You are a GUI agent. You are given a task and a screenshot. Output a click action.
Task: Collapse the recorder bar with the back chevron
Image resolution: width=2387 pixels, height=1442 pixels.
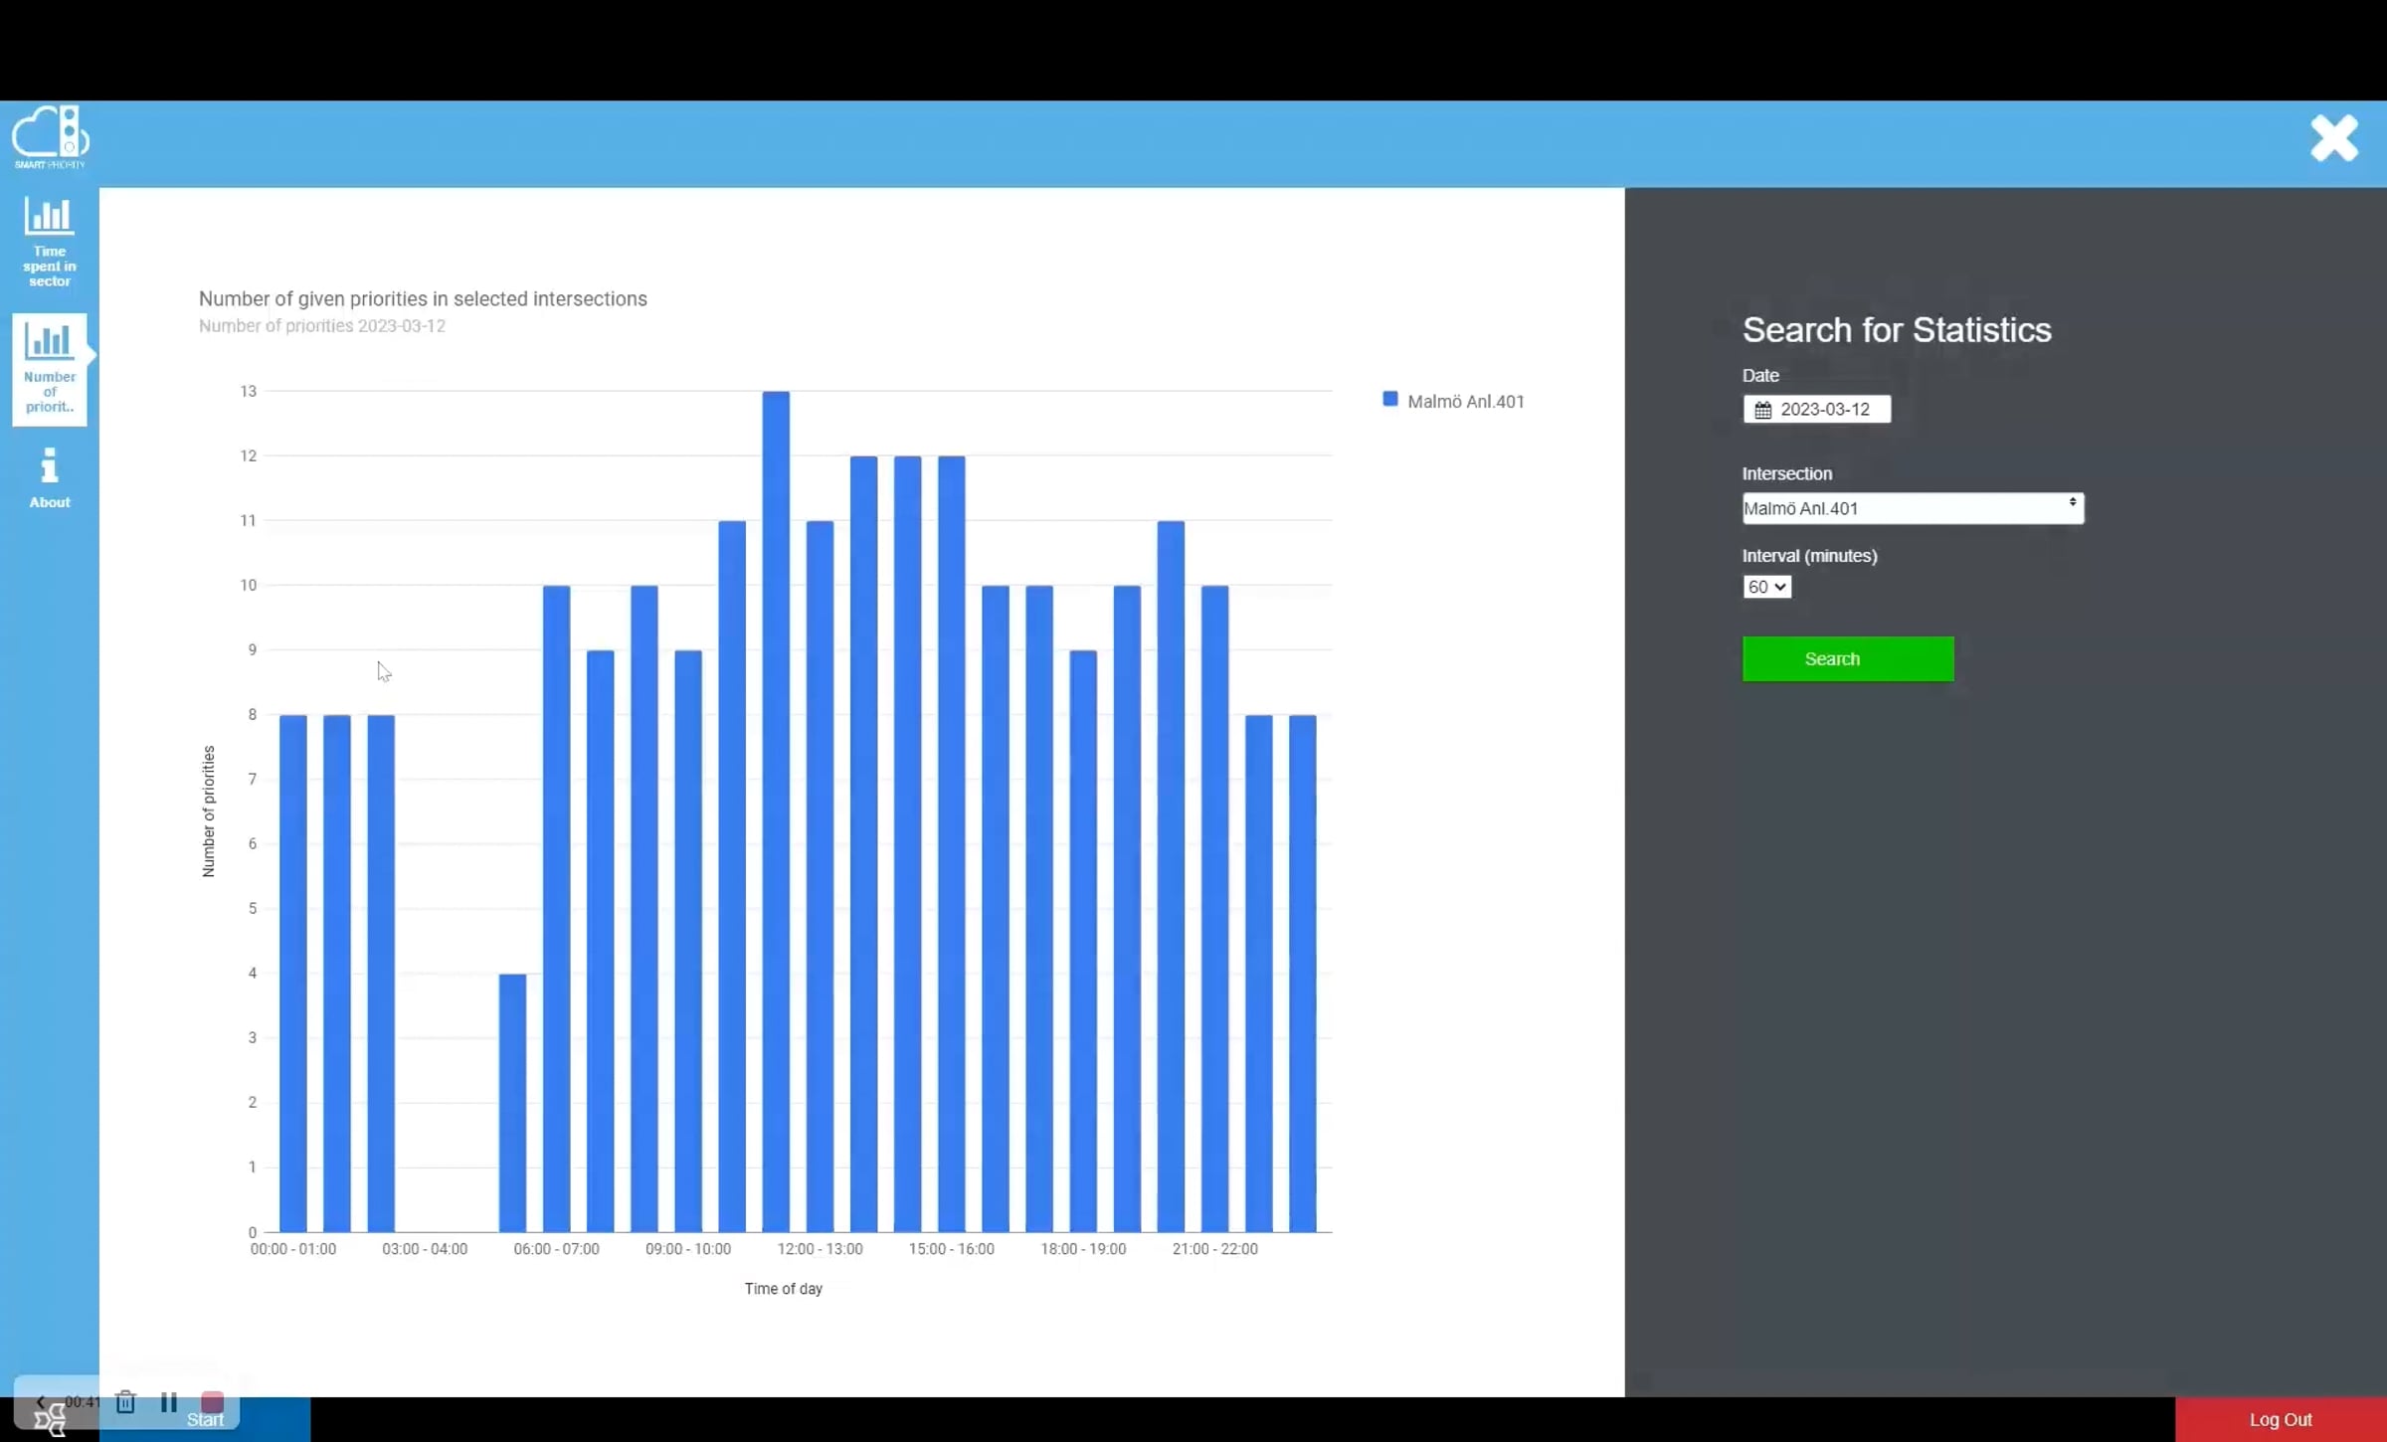tap(41, 1401)
